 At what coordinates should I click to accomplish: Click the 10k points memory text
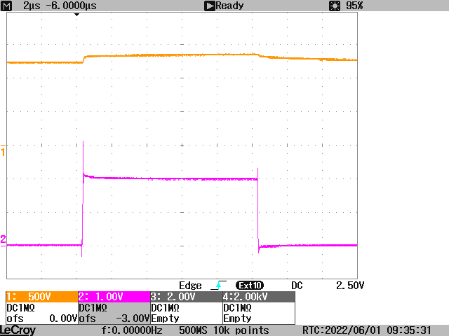pos(241,330)
